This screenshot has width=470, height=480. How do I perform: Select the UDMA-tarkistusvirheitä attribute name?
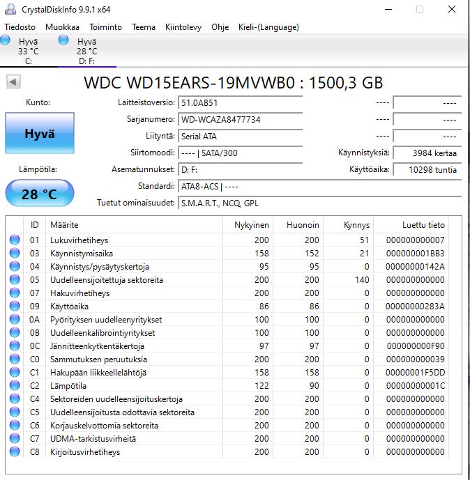(x=93, y=439)
